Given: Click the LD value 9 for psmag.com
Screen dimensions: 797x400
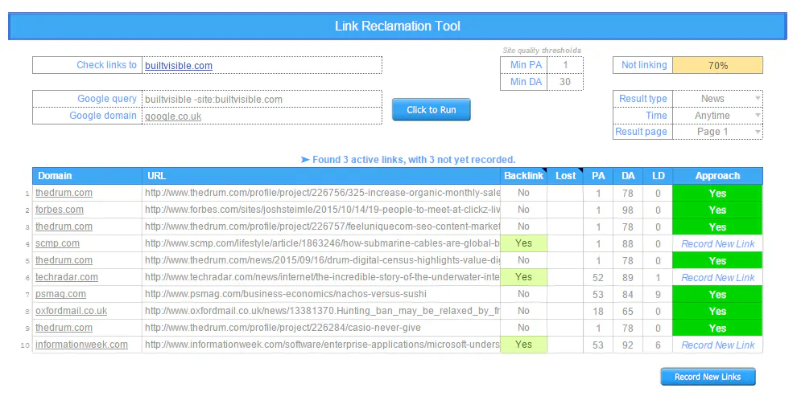Looking at the screenshot, I should [x=658, y=294].
